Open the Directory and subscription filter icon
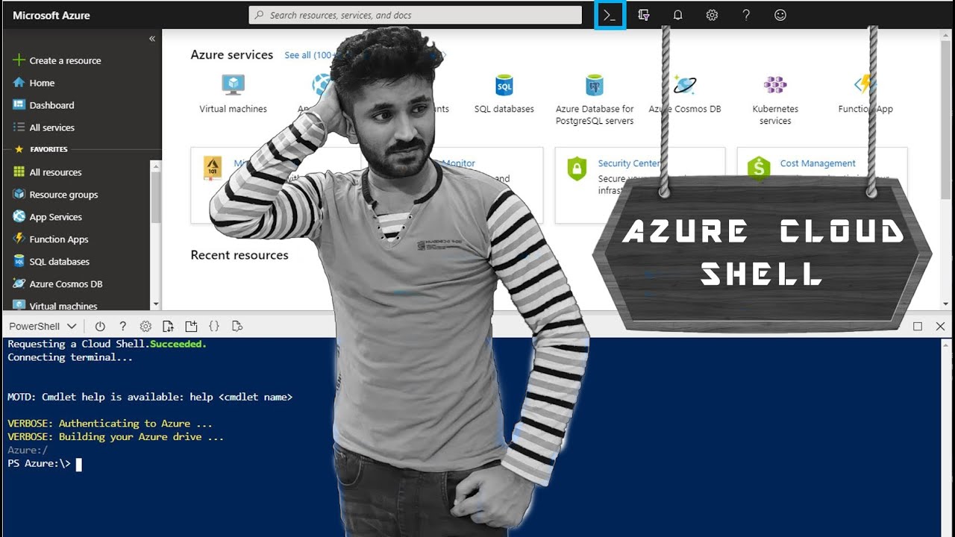The height and width of the screenshot is (537, 955). point(644,15)
